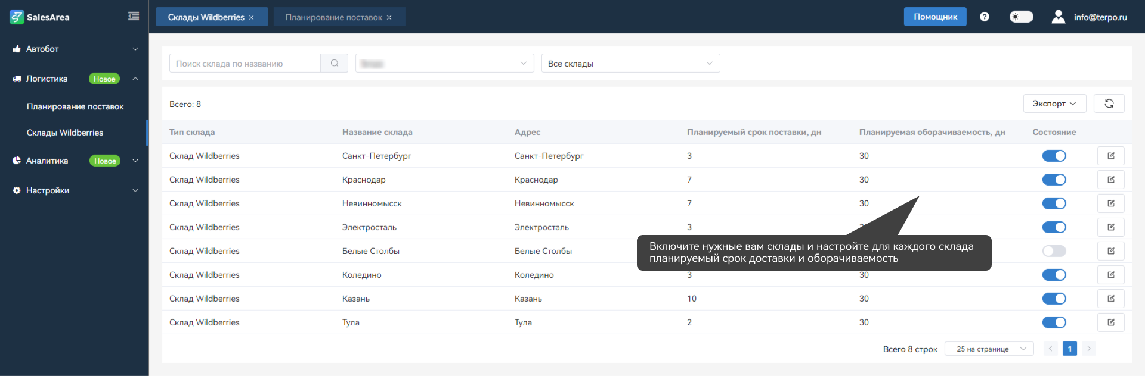
Task: Click the Автобот thumbs-up icon
Action: coord(17,49)
